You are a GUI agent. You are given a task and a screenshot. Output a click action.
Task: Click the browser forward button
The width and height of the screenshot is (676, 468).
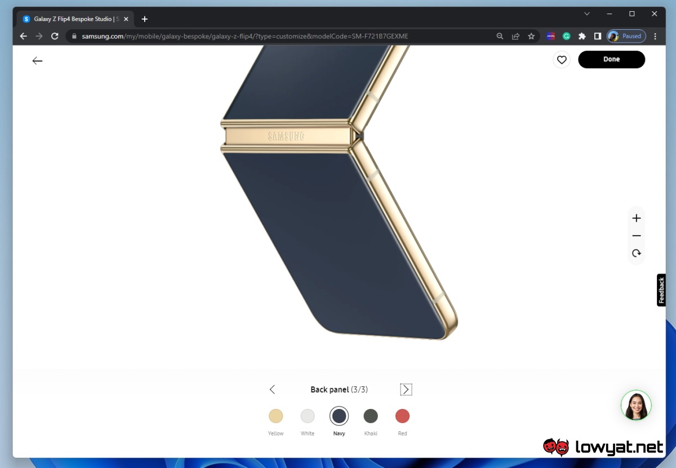39,36
